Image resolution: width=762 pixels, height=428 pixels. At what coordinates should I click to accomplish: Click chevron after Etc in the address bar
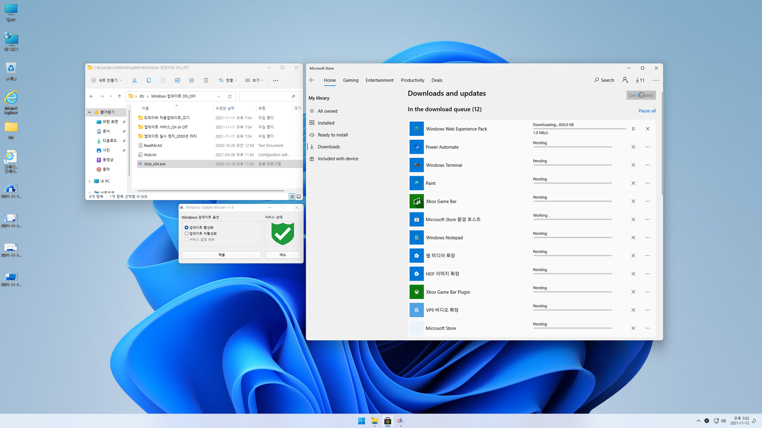(x=148, y=96)
